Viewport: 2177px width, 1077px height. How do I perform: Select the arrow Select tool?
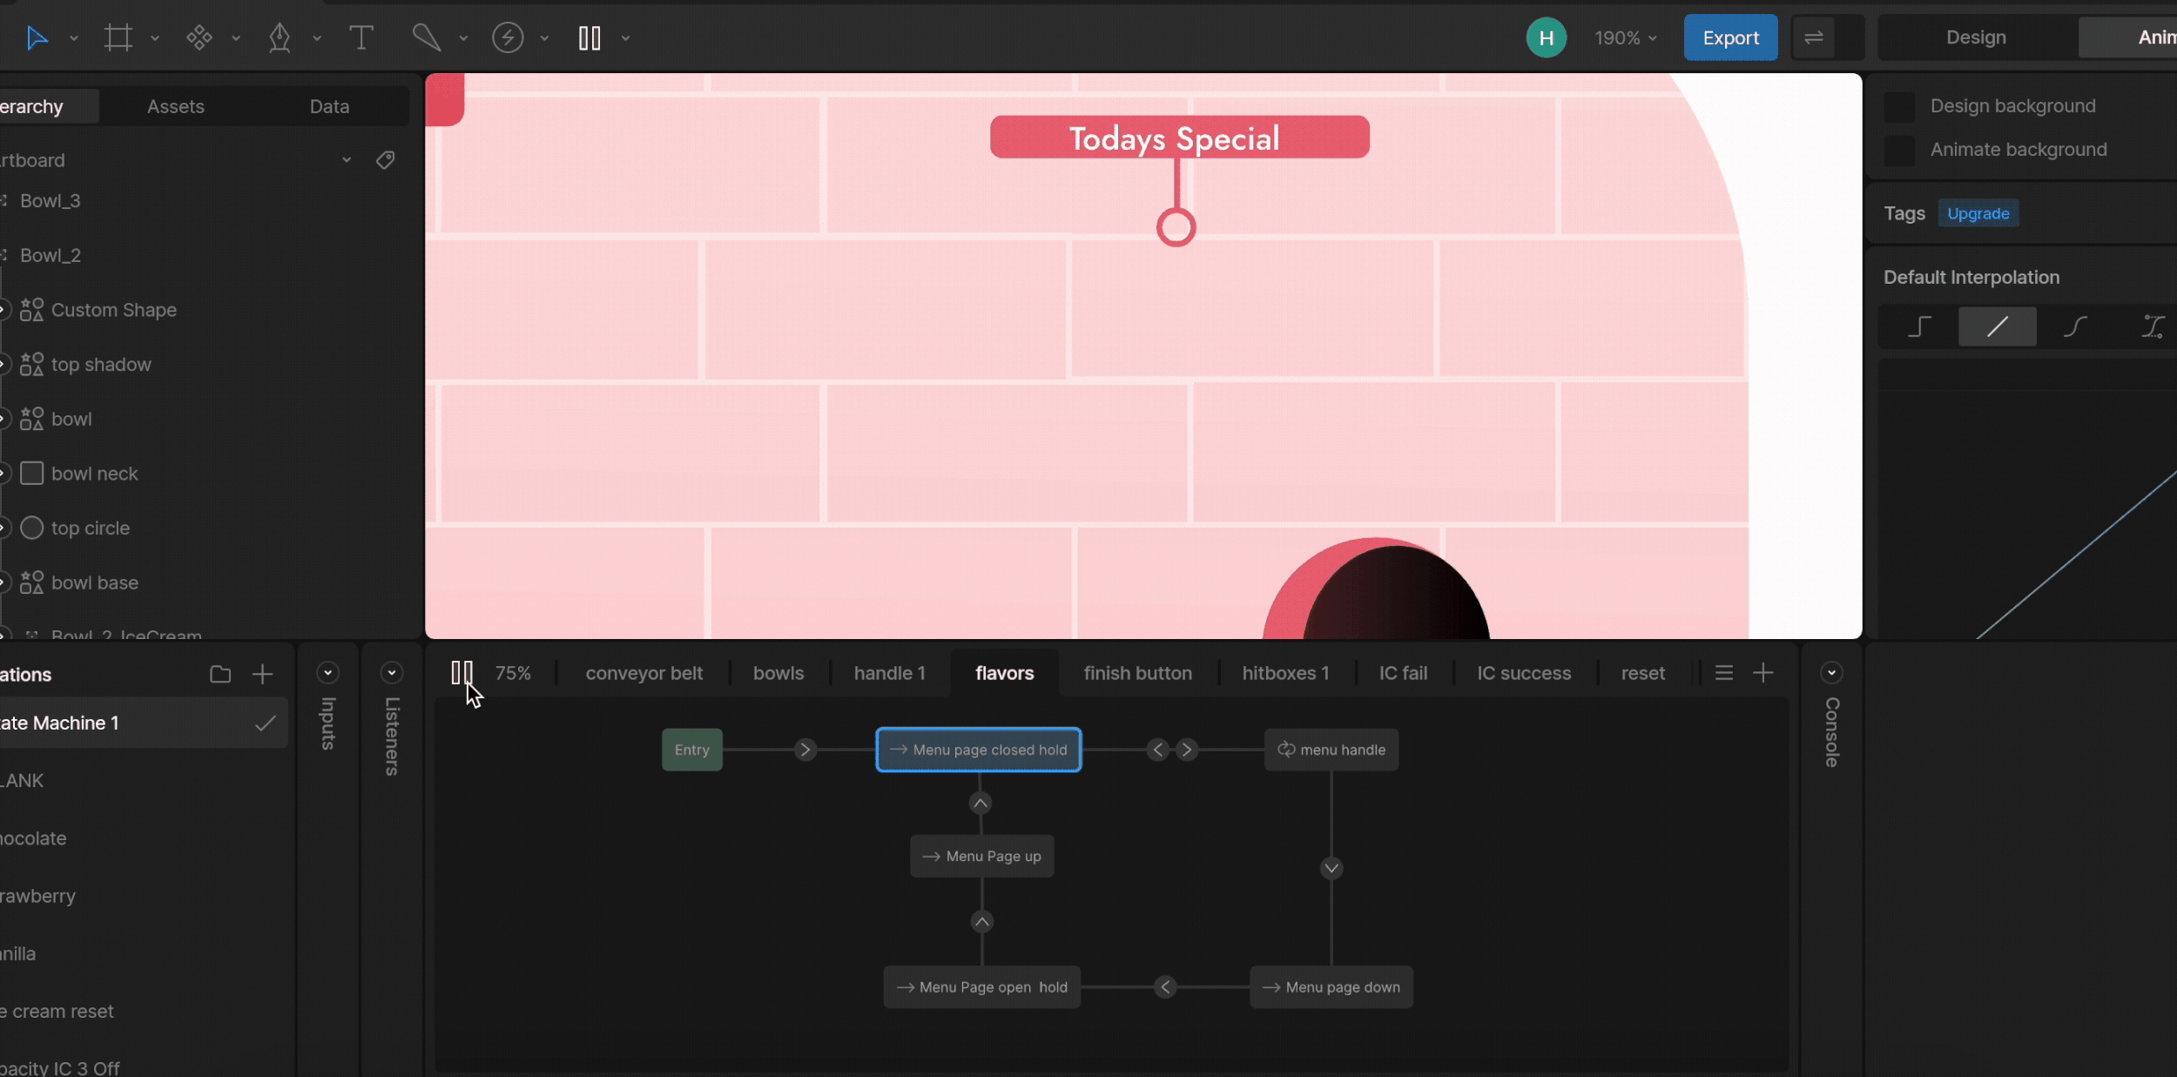coord(37,38)
